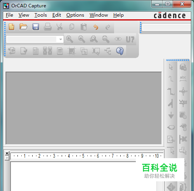
Task: Click the ruler bar of the session log
Action: point(87,156)
